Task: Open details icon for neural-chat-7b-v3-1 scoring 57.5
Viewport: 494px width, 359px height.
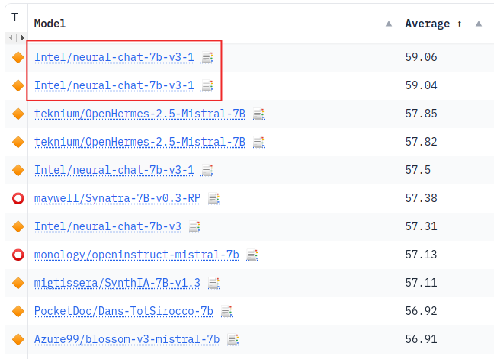Action: pos(207,171)
